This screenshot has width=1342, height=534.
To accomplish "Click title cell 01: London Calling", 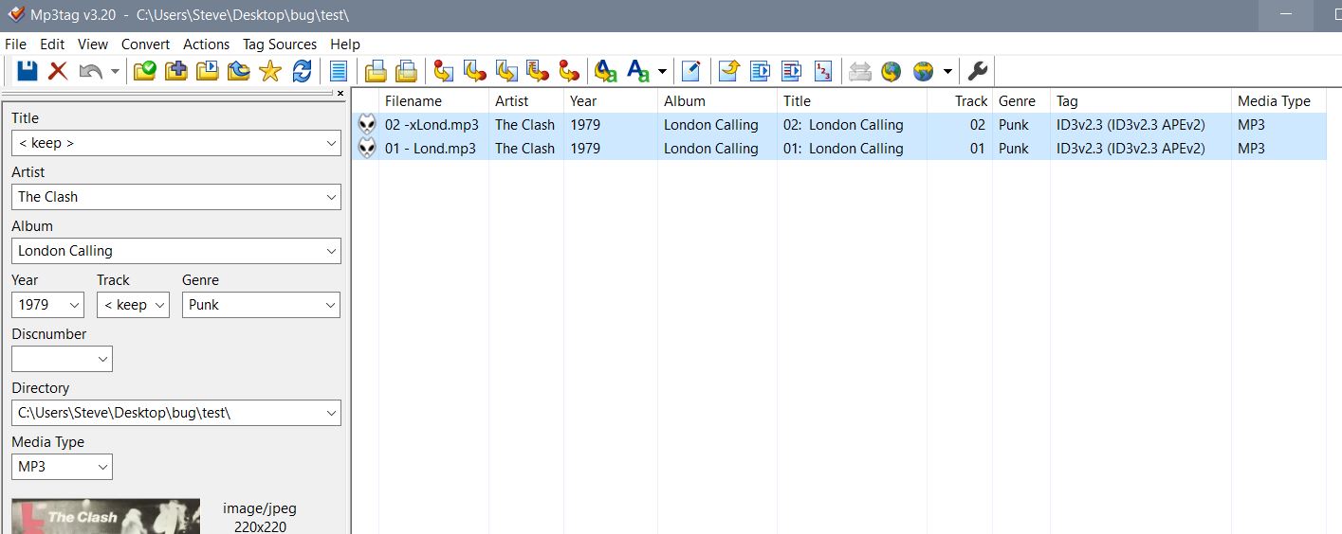I will (x=843, y=148).
